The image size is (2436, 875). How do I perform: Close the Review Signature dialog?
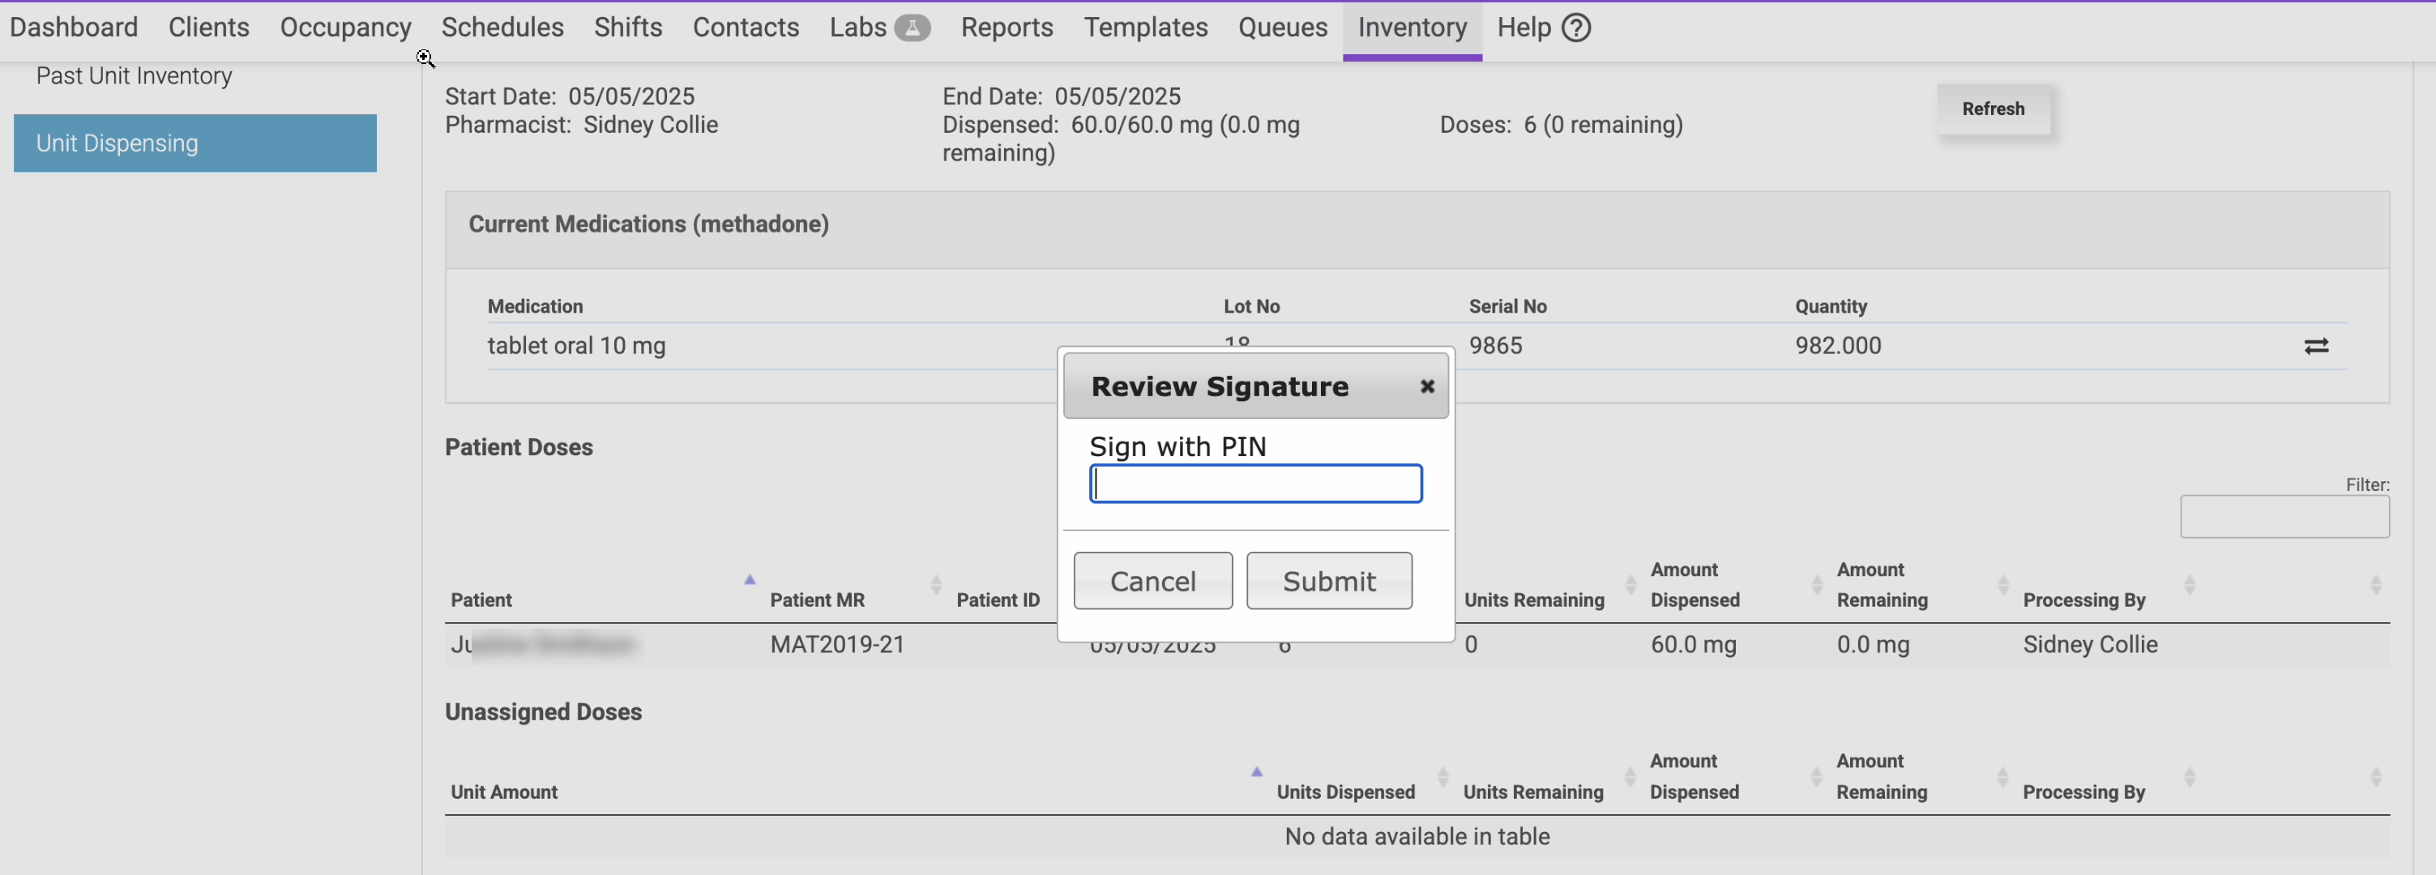coord(1426,386)
